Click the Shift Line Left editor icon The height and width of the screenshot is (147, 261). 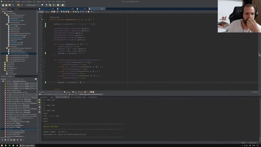point(81,12)
